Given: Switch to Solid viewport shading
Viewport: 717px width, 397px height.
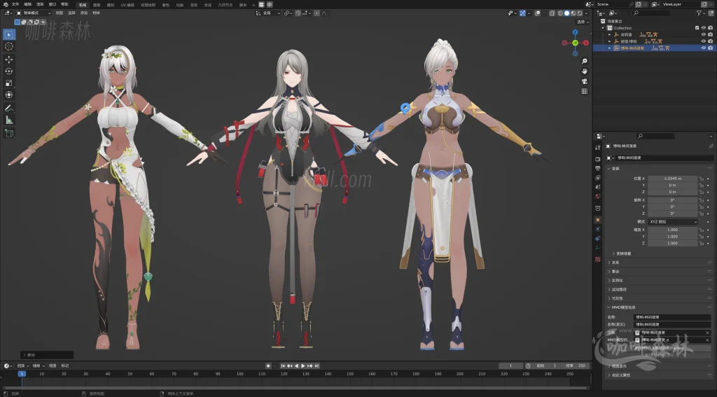Looking at the screenshot, I should pos(567,13).
